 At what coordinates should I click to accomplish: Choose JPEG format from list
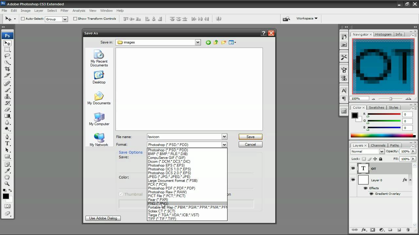coord(187,177)
